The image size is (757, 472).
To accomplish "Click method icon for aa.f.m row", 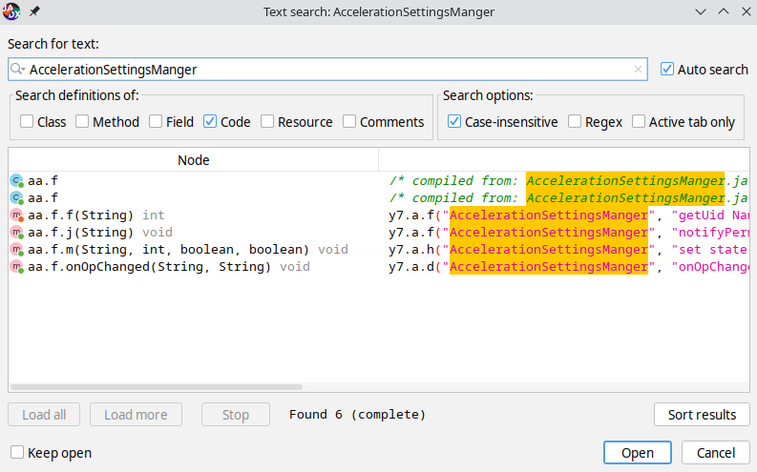I will [x=17, y=250].
